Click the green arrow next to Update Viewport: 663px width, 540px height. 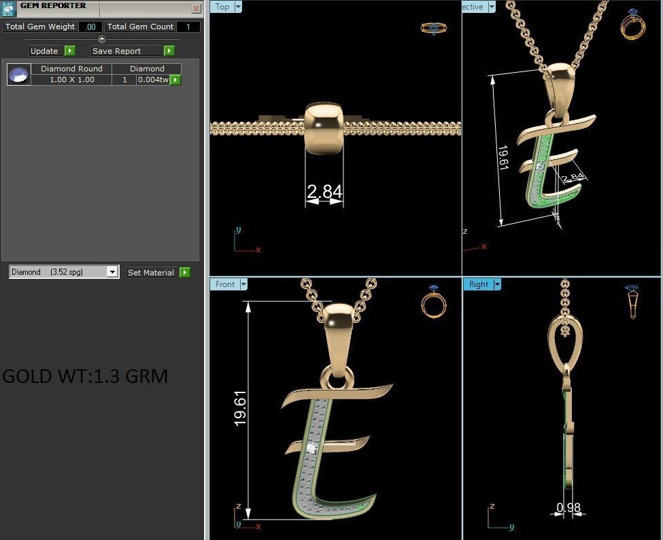[x=70, y=51]
